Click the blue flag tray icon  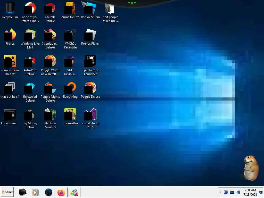[x=226, y=192]
